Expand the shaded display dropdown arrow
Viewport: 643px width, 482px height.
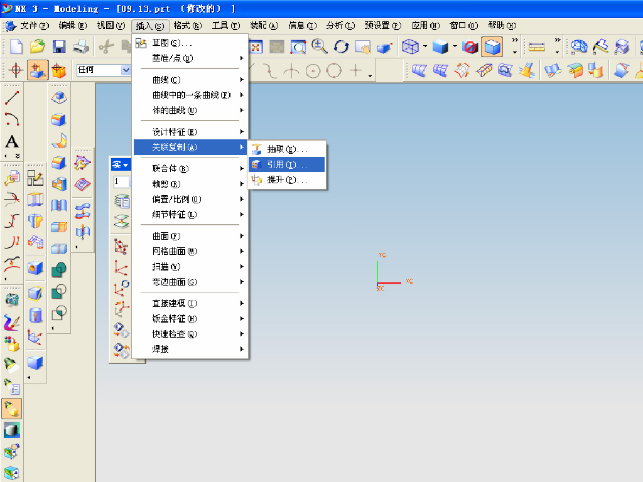pyautogui.click(x=455, y=46)
